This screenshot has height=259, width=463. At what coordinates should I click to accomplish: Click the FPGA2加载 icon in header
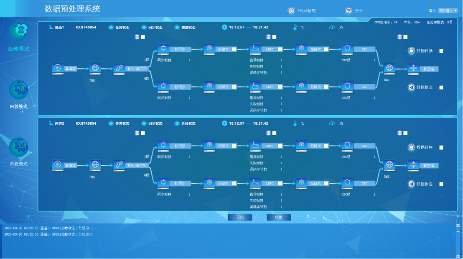(x=291, y=11)
